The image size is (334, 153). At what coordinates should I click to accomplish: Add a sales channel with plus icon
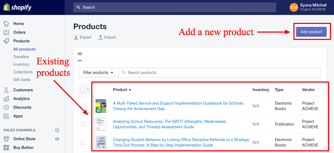[x=57, y=130]
